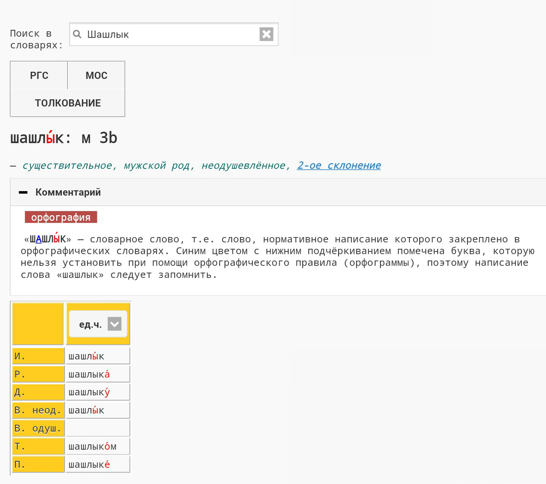Image resolution: width=546 pixels, height=484 pixels.
Task: Click the dropdown chevron arrow beside ед.ч.
Action: coord(114,324)
